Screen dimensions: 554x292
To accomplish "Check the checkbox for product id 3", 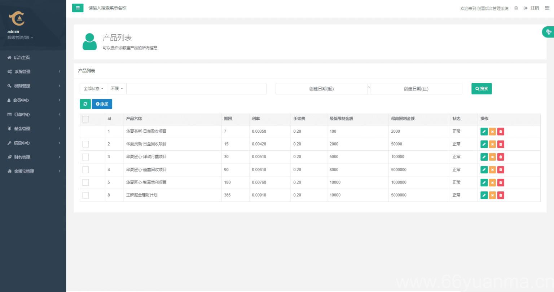I will point(85,157).
